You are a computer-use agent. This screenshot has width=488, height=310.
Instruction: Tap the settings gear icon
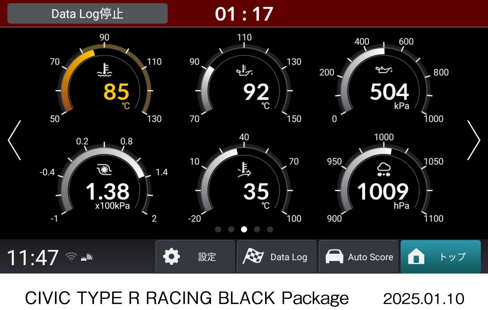point(171,256)
